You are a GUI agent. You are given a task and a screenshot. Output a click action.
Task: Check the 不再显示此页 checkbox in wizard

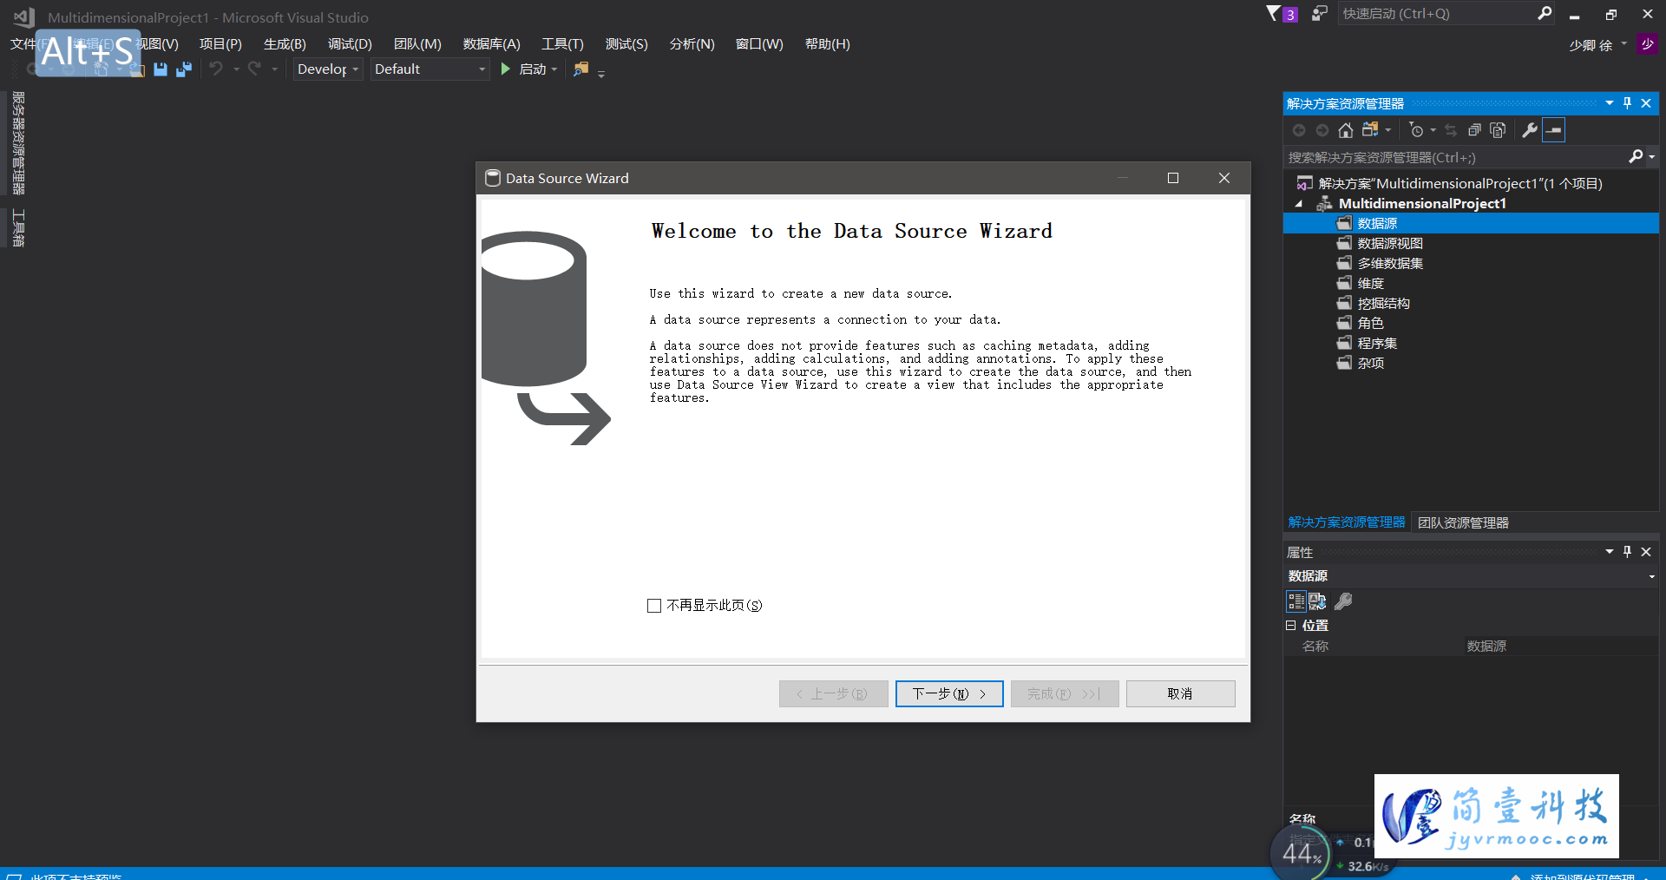tap(654, 606)
